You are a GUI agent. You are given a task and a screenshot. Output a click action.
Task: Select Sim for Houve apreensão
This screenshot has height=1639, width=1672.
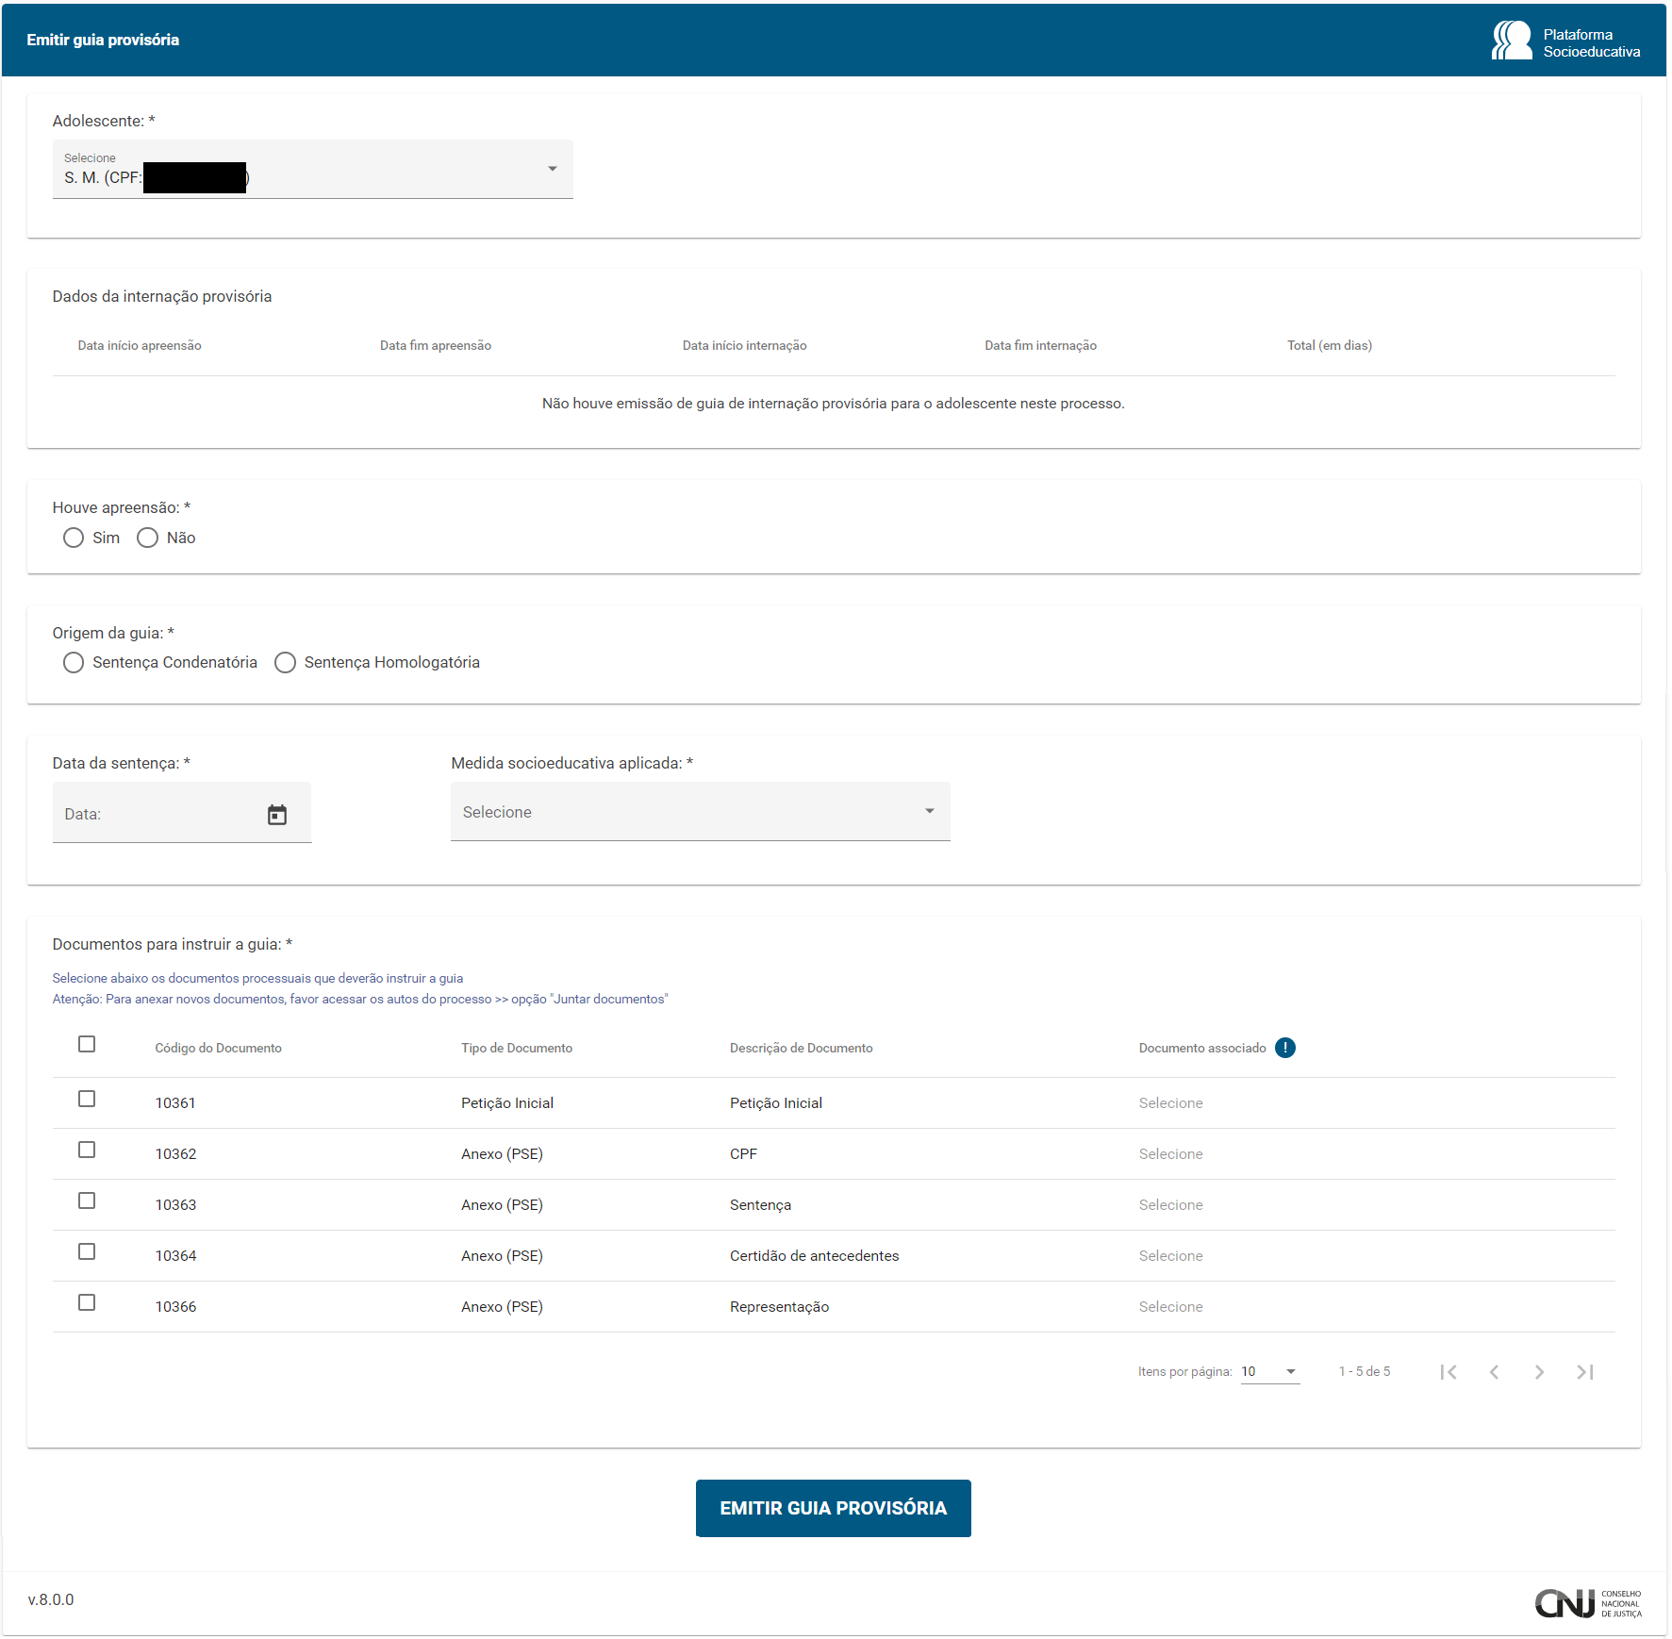tap(74, 538)
